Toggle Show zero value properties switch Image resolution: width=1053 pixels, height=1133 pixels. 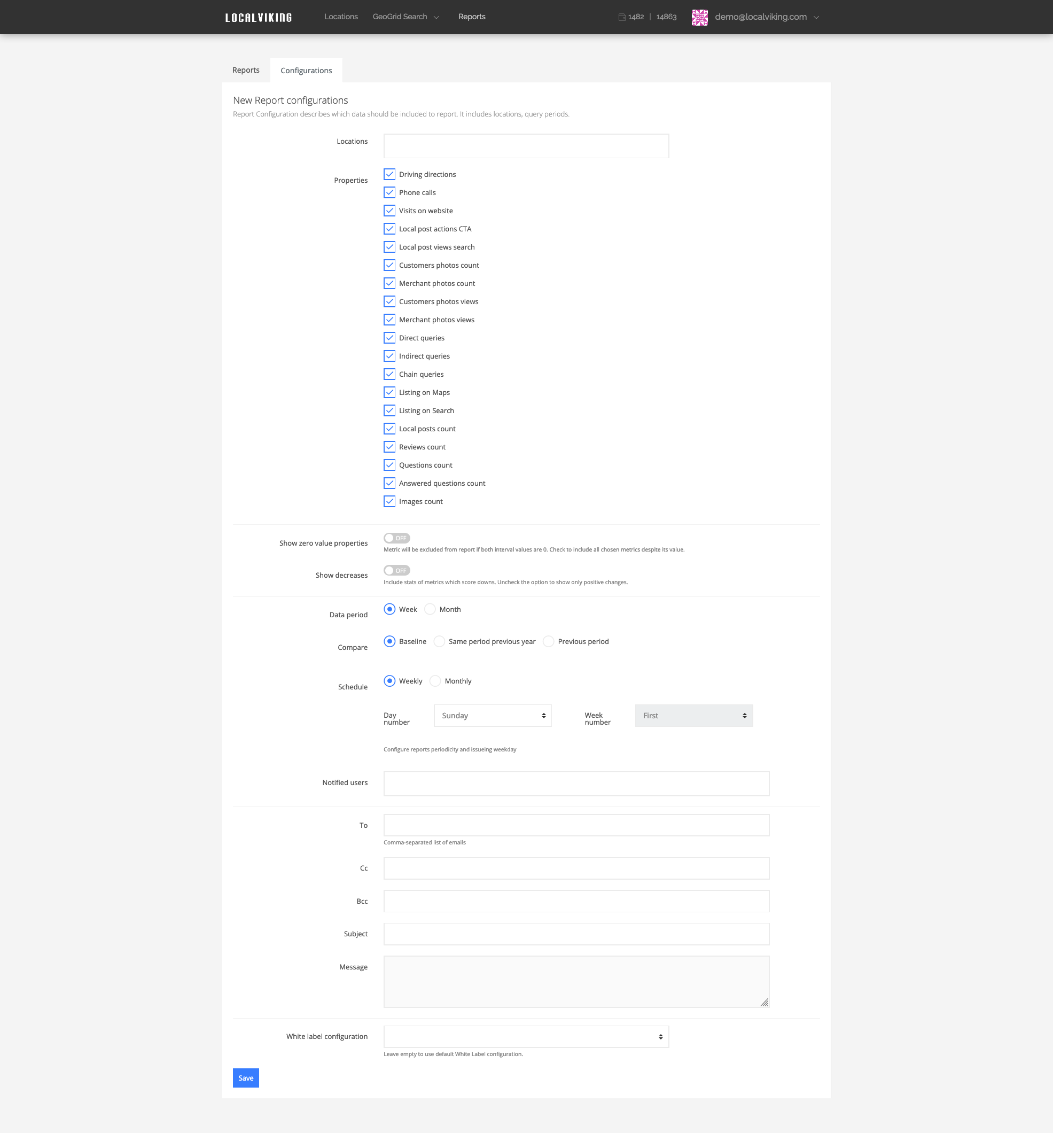pyautogui.click(x=396, y=538)
